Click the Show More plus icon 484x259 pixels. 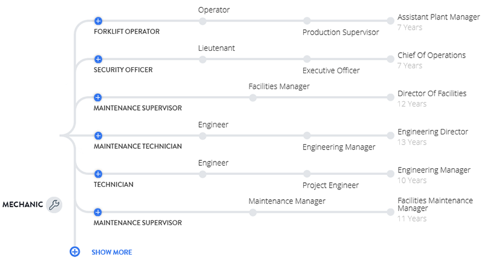point(74,252)
